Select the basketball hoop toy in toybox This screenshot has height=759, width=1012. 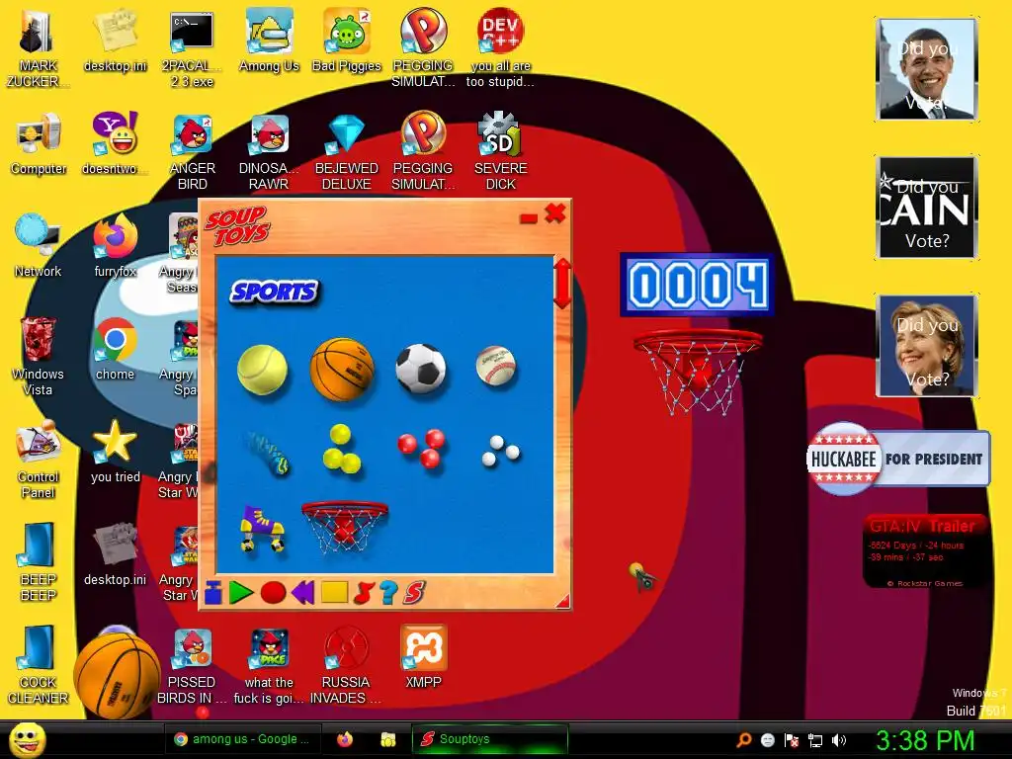[x=345, y=526]
